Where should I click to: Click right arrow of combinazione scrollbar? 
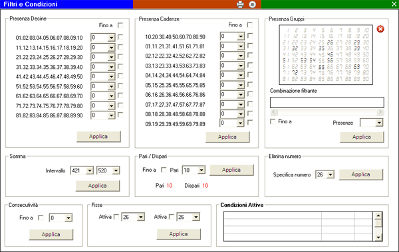click(x=380, y=112)
